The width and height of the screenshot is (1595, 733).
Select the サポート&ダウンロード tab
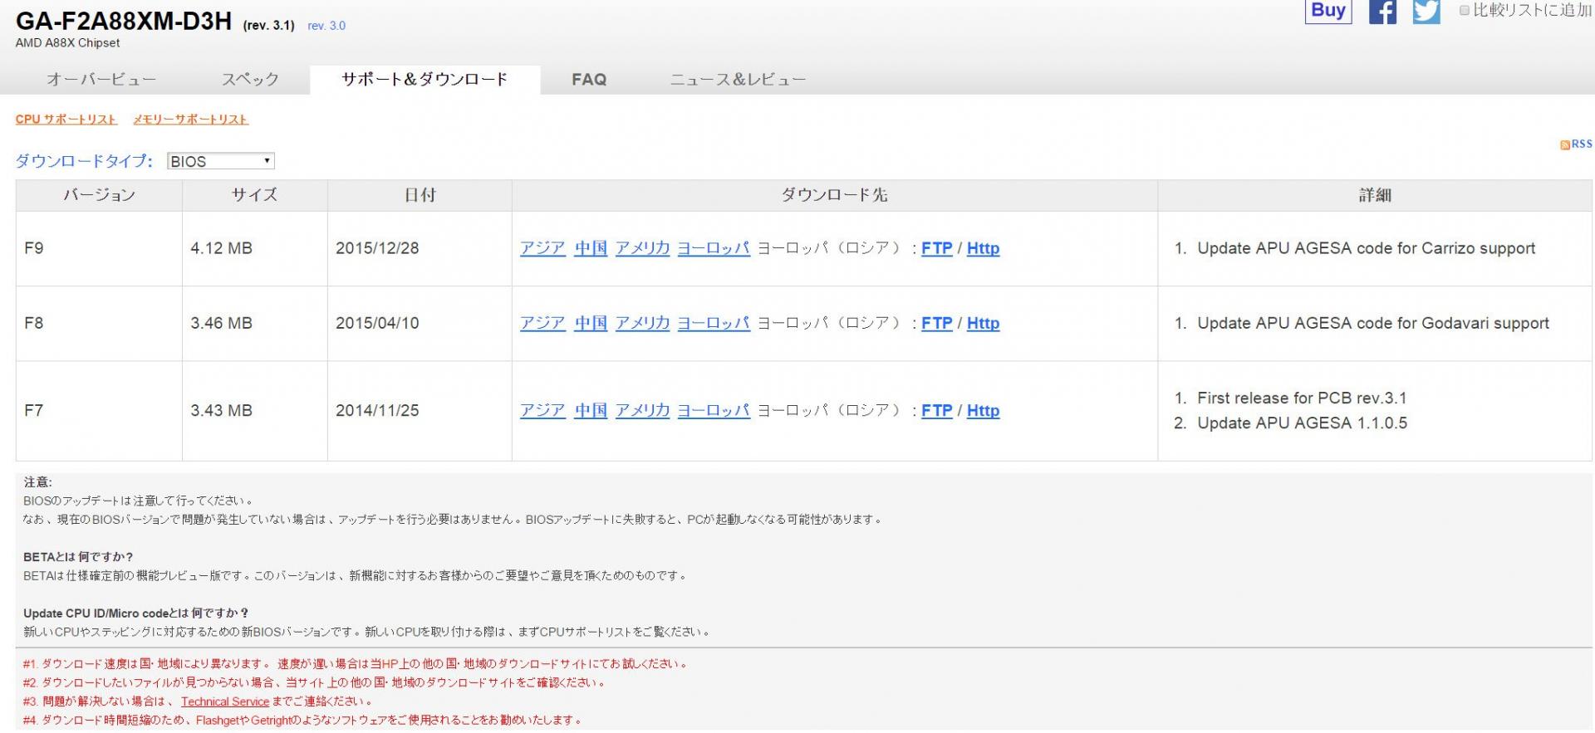425,80
